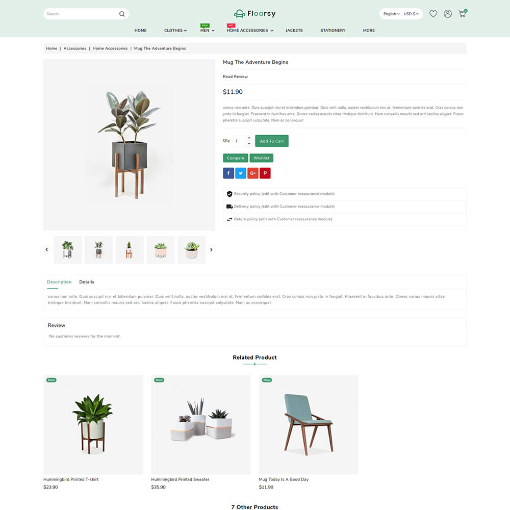Show next thumbnails with right arrow
Image resolution: width=510 pixels, height=510 pixels.
click(212, 249)
